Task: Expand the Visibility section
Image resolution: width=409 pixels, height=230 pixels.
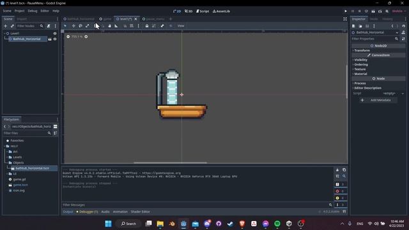Action: click(360, 60)
